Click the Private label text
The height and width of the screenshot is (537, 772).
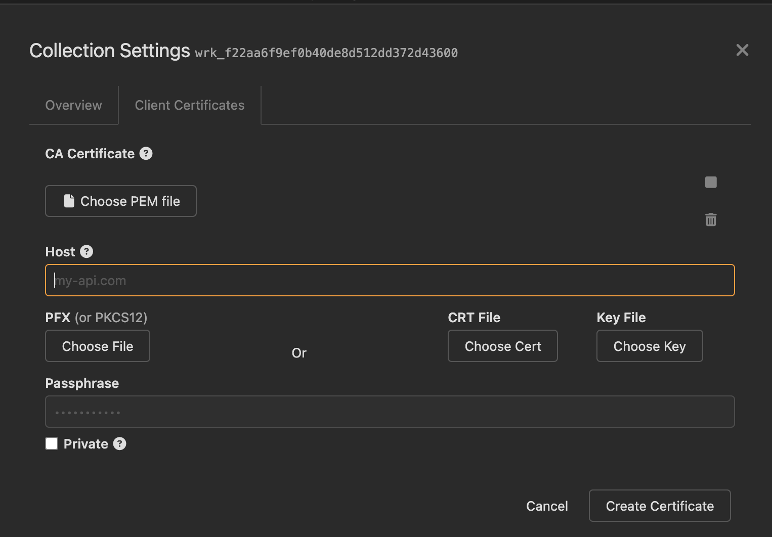click(86, 443)
